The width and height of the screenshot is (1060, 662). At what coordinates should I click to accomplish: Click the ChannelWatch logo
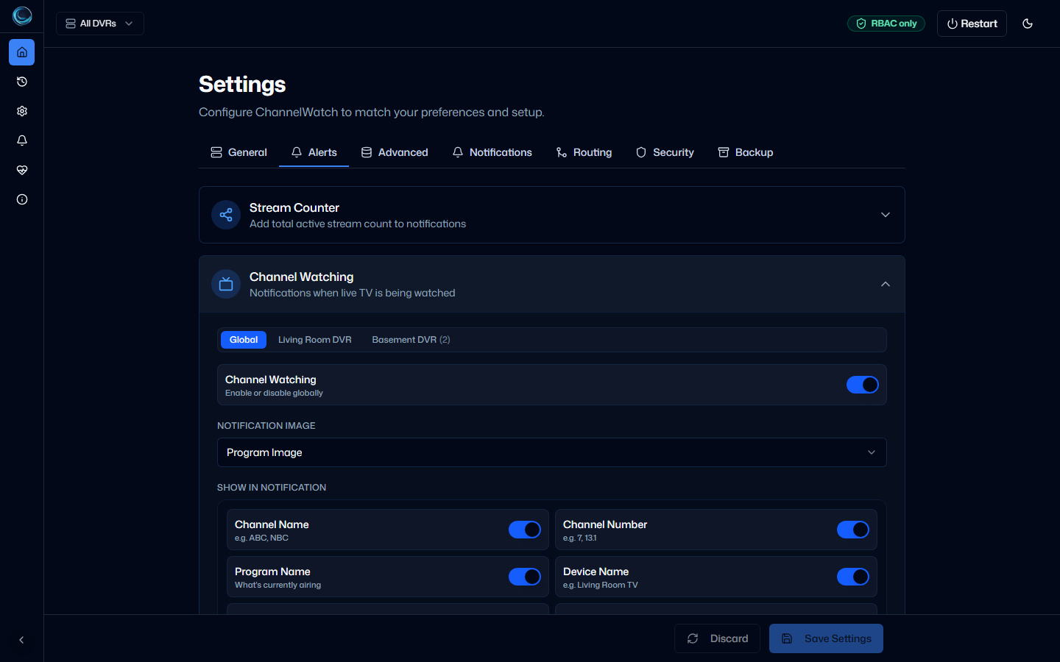point(22,15)
